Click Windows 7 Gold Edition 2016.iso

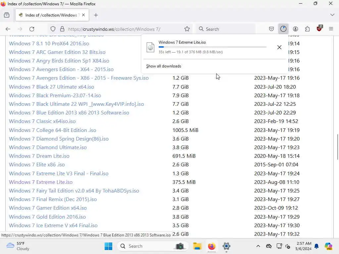pyautogui.click(x=47, y=217)
